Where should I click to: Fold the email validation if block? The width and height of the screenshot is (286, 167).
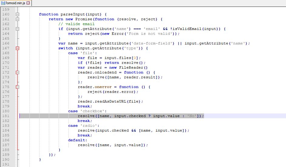click(17, 29)
